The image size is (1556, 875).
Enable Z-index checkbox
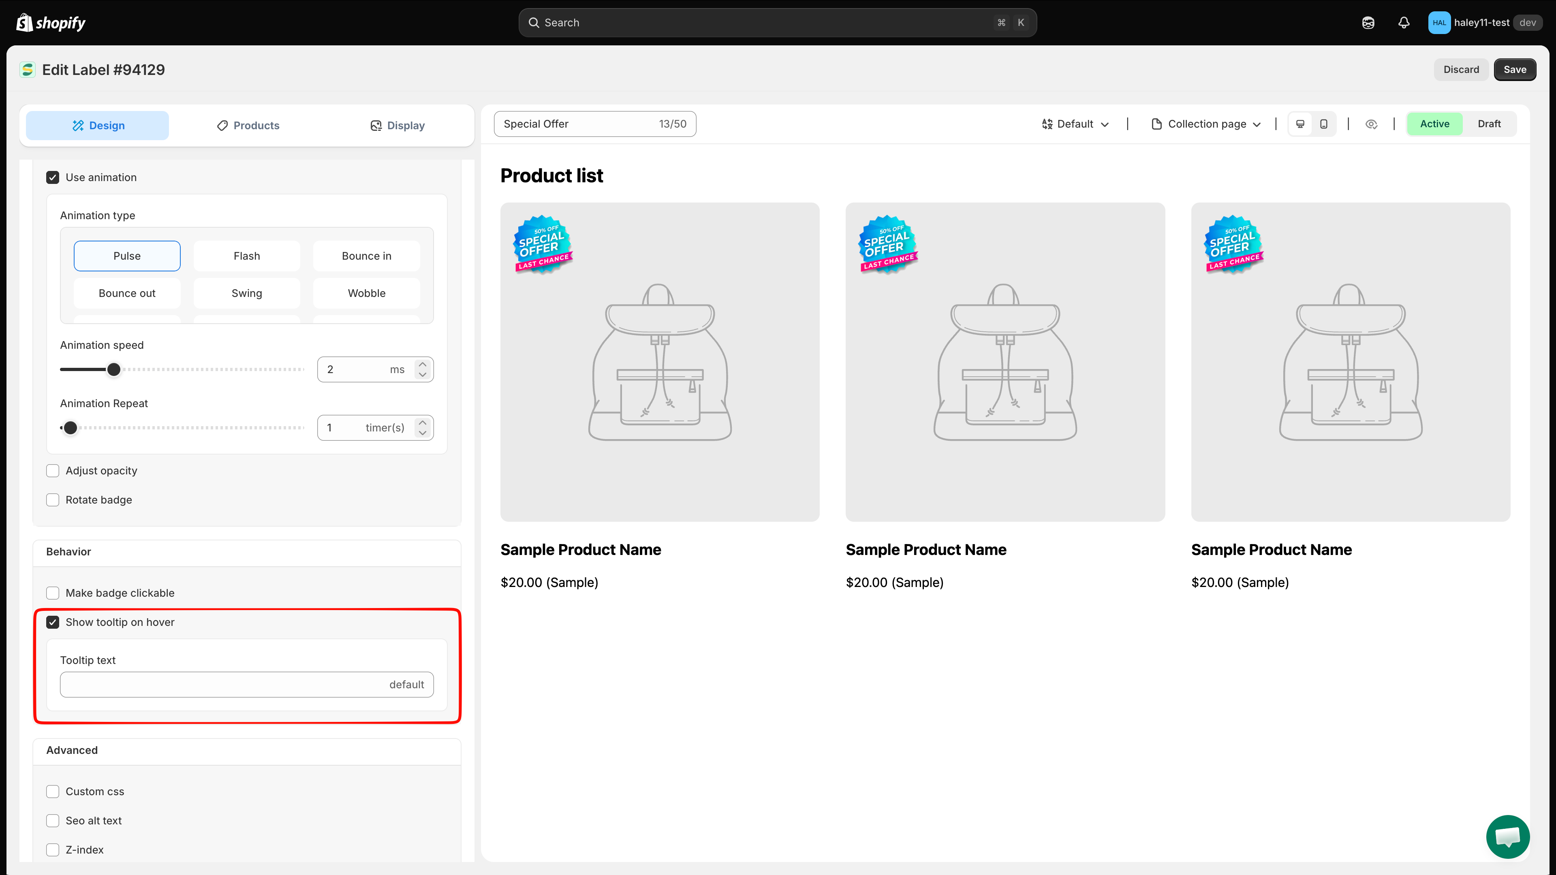(x=53, y=849)
